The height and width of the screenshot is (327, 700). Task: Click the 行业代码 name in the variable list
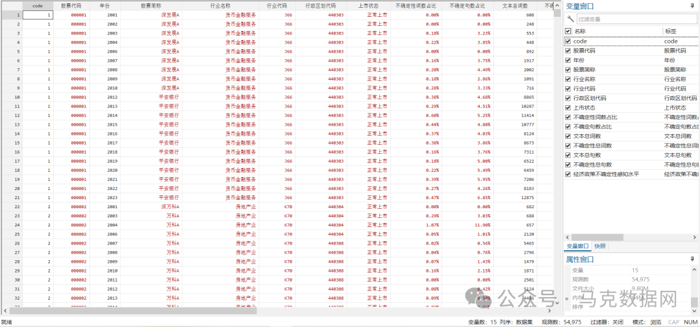(x=584, y=88)
